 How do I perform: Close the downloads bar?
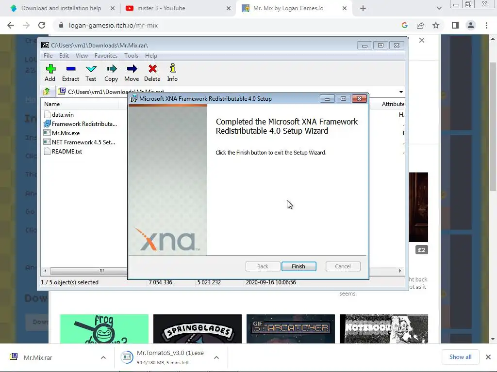[488, 357]
